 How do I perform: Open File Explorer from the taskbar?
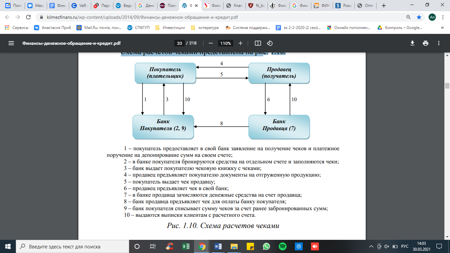(234, 246)
